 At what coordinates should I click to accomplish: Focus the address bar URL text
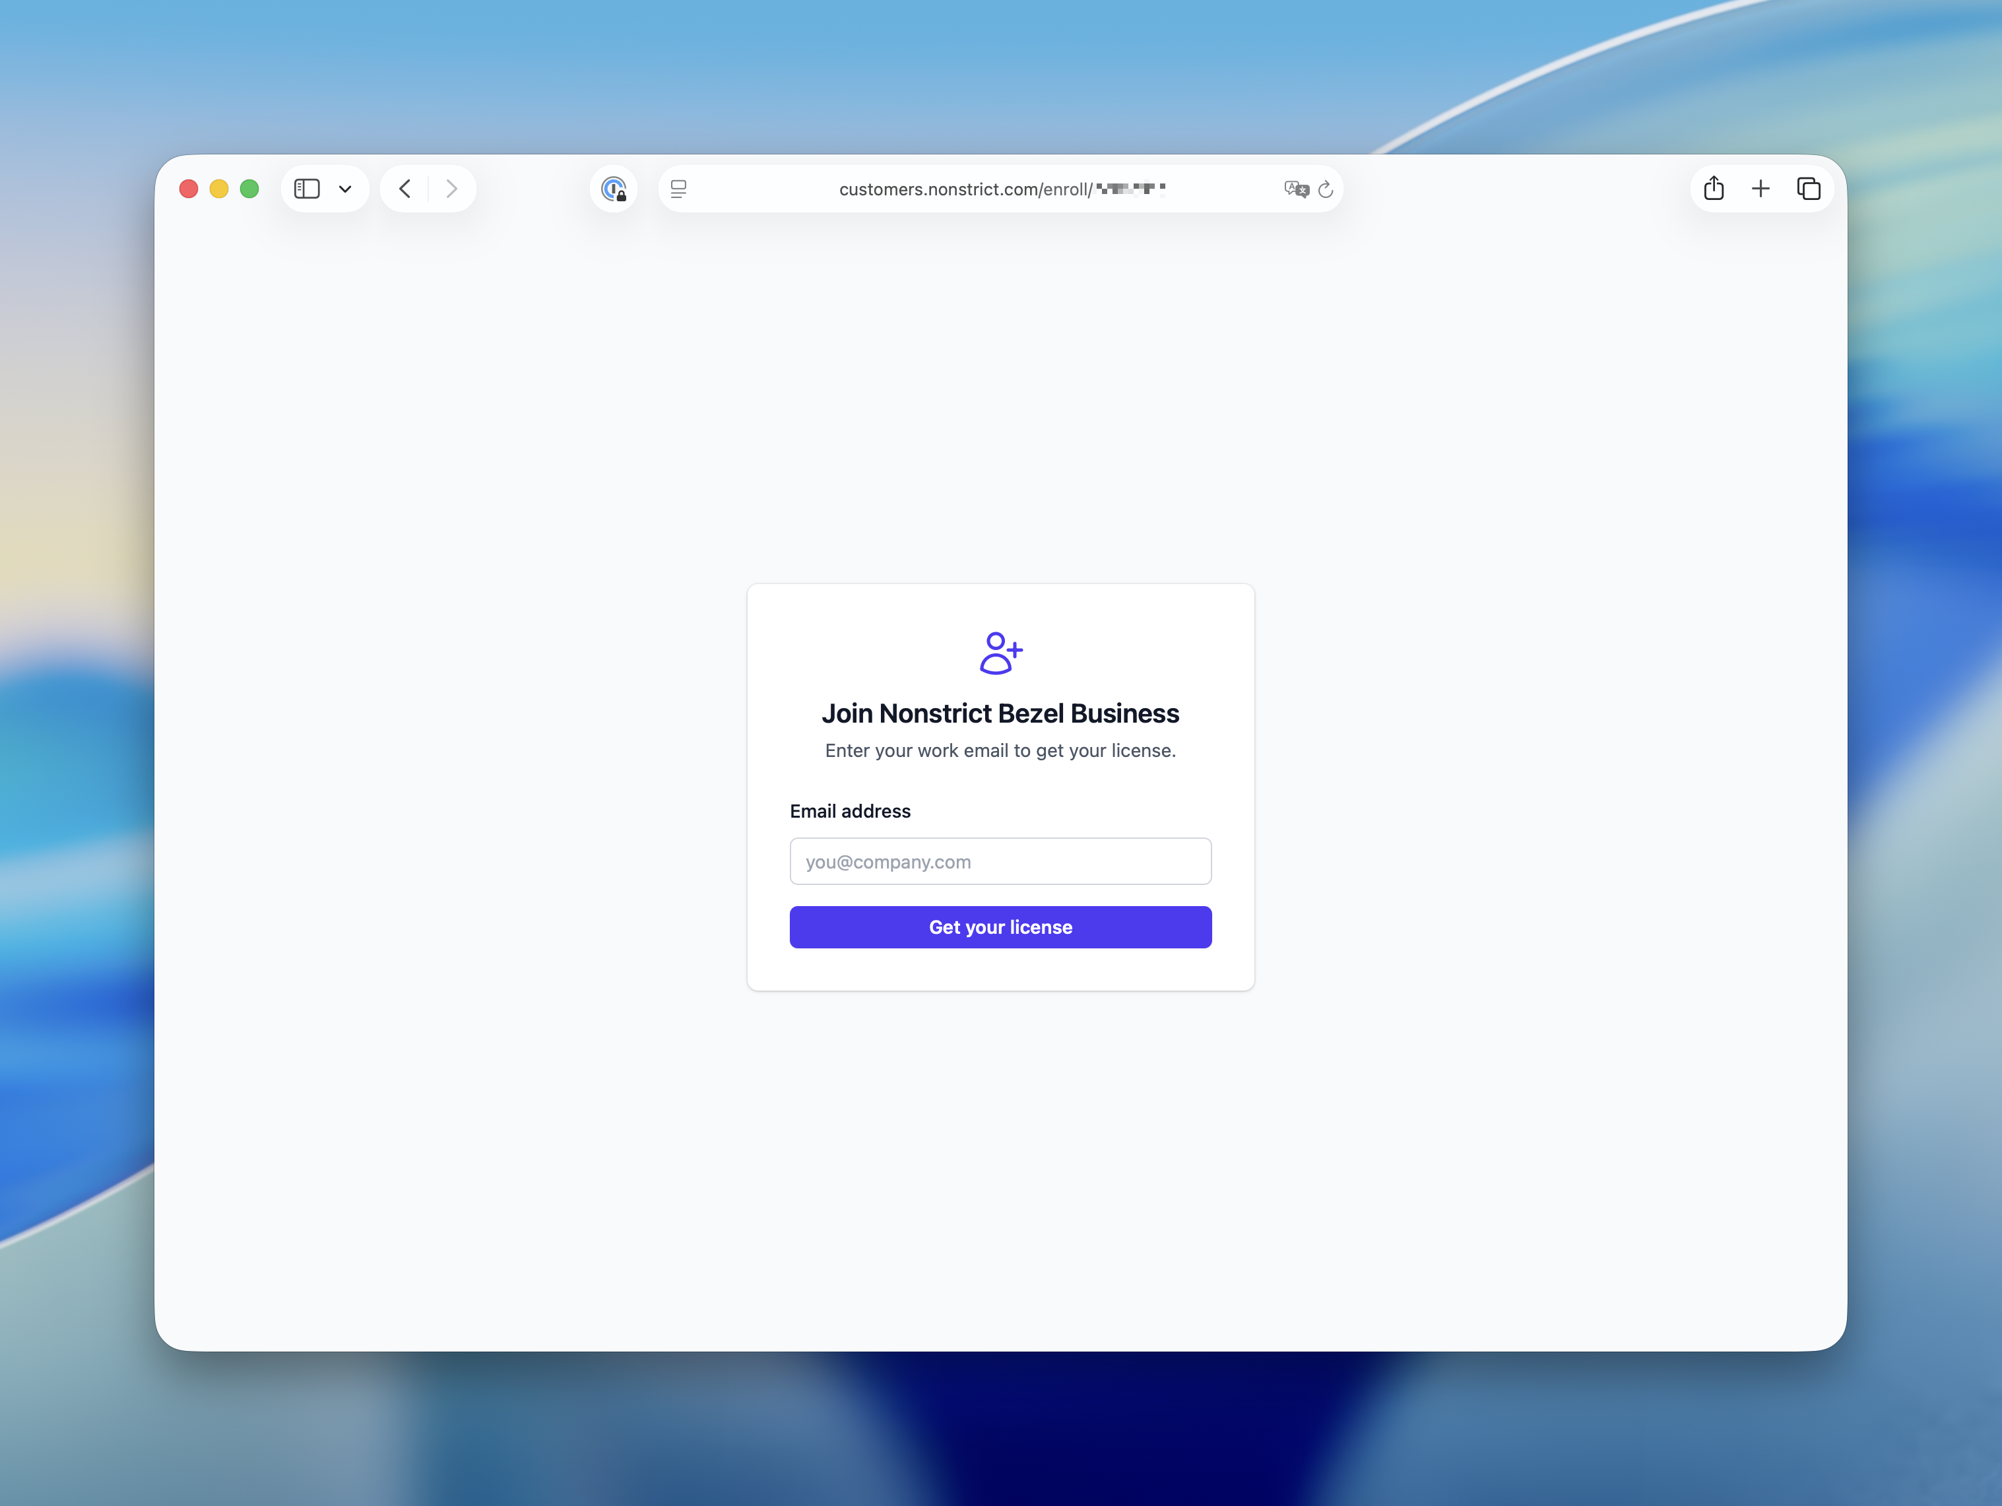pos(1002,189)
